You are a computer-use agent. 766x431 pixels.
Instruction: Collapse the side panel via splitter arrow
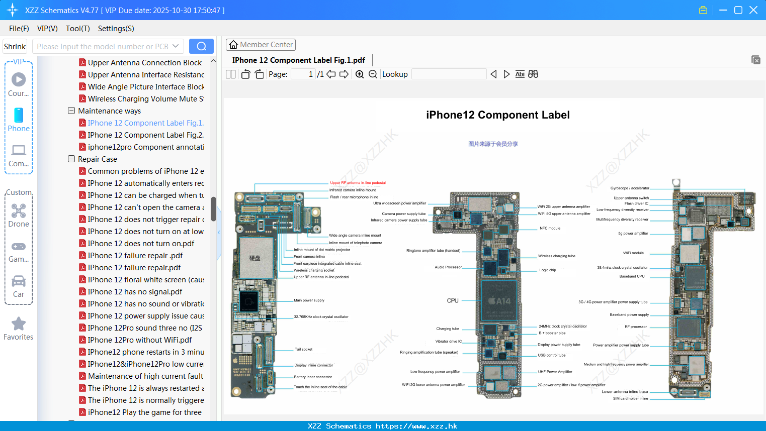tap(219, 232)
